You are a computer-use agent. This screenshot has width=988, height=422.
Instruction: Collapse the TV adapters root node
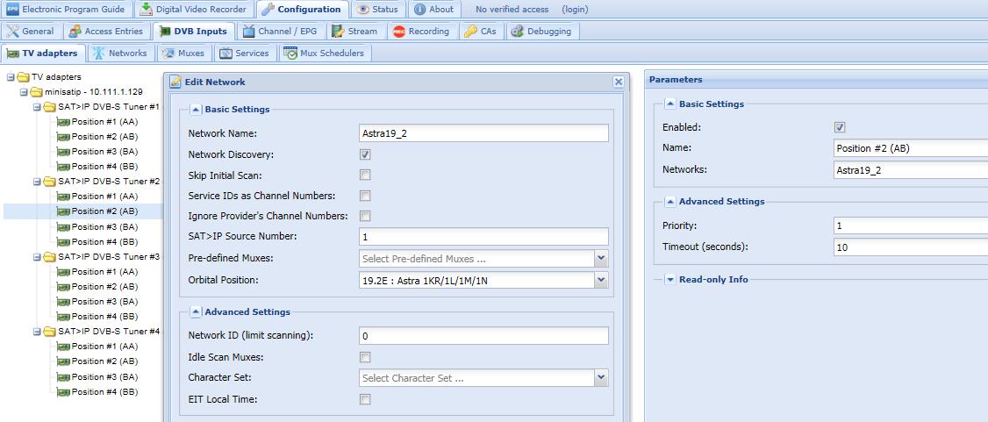(x=10, y=77)
